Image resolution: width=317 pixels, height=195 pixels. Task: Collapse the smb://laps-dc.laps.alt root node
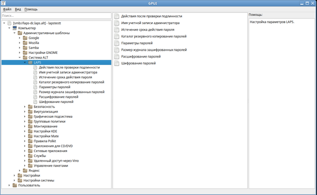tap(4, 23)
